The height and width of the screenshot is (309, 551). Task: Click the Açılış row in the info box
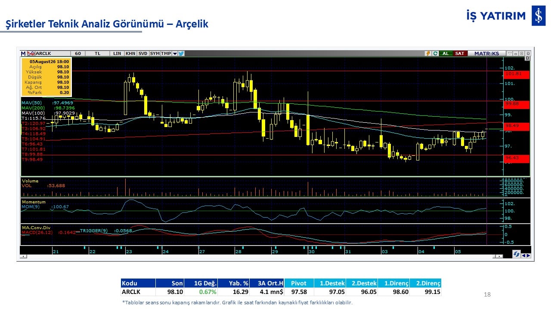pos(46,67)
